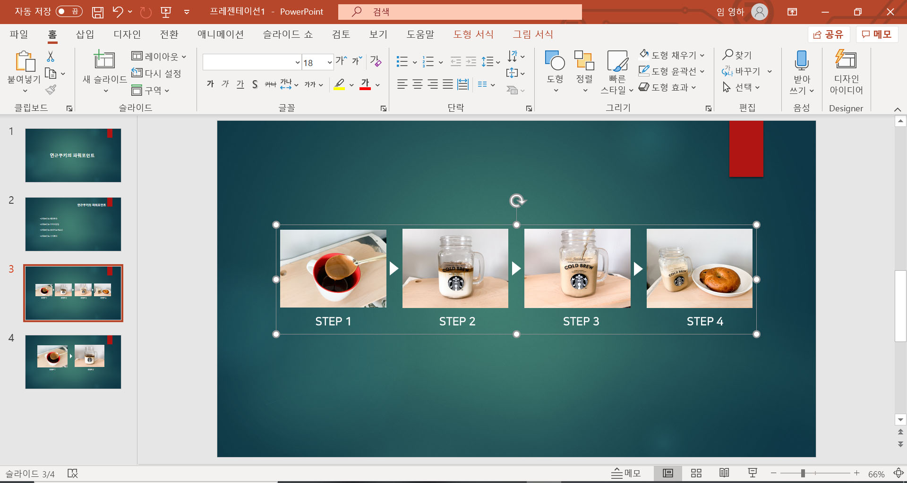Open the font name combo box dropdown
Viewport: 907px width, 483px height.
298,62
